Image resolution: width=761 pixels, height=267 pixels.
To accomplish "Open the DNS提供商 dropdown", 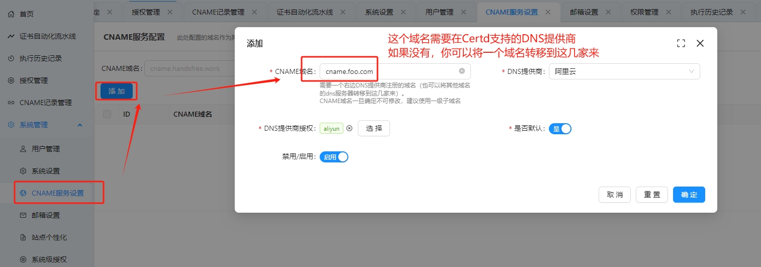I will tap(624, 71).
